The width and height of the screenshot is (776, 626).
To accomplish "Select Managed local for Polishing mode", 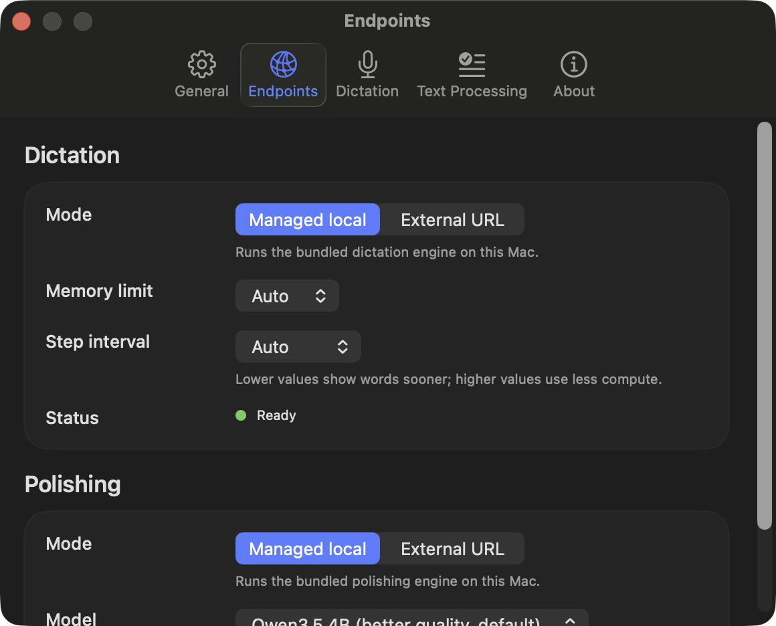I will (307, 548).
